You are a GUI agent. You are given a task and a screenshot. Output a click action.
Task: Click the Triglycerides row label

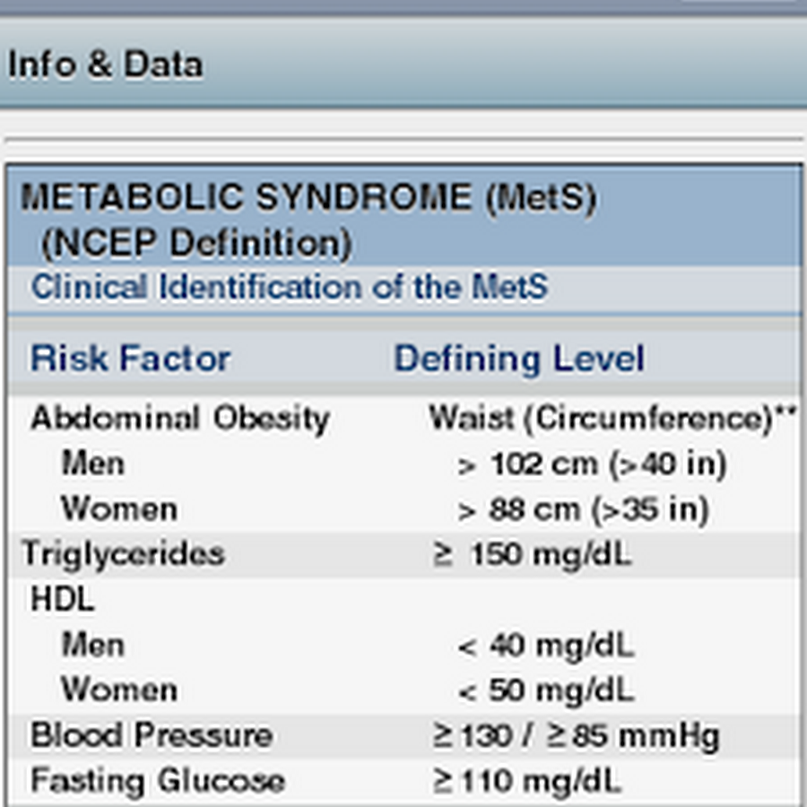123,554
